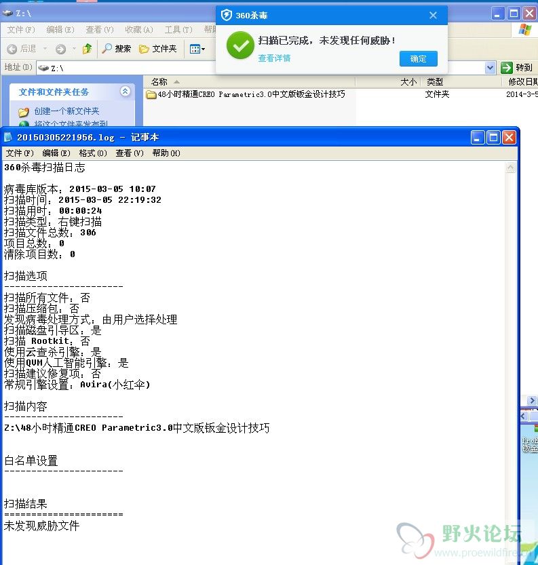The image size is (538, 565).
Task: Click 创建一个新文件夹 task link
Action: pos(66,111)
